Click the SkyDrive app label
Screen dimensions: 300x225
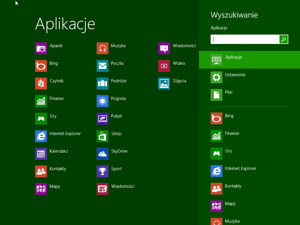[x=120, y=151]
